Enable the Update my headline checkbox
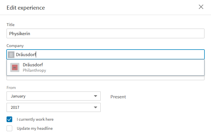Screen dimensions: 211x136 coord(10,128)
